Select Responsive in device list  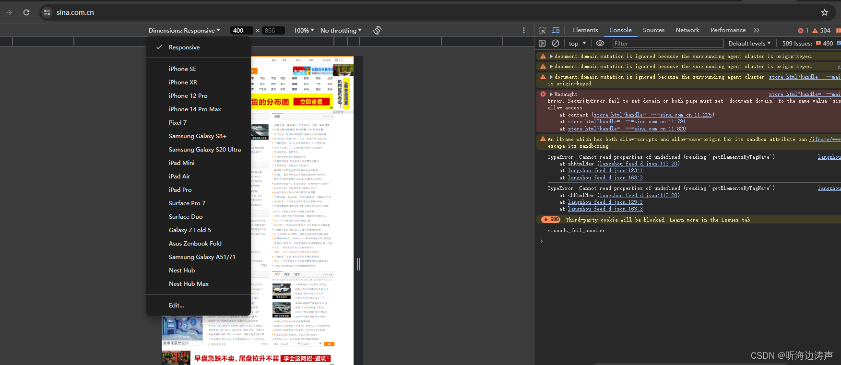198,47
